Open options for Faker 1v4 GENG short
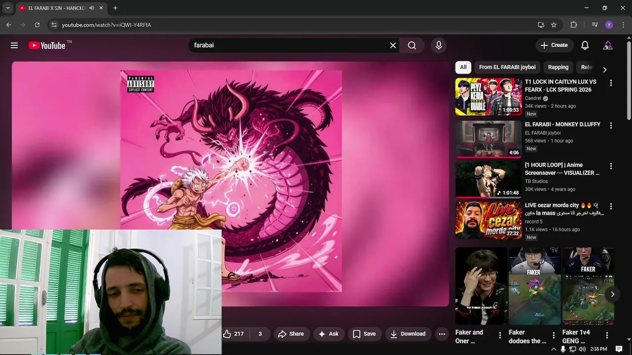 607,335
